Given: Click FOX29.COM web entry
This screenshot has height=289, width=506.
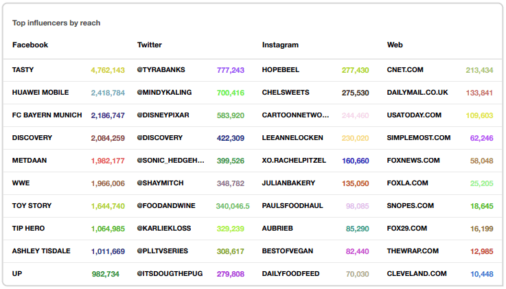Looking at the screenshot, I should (x=407, y=228).
